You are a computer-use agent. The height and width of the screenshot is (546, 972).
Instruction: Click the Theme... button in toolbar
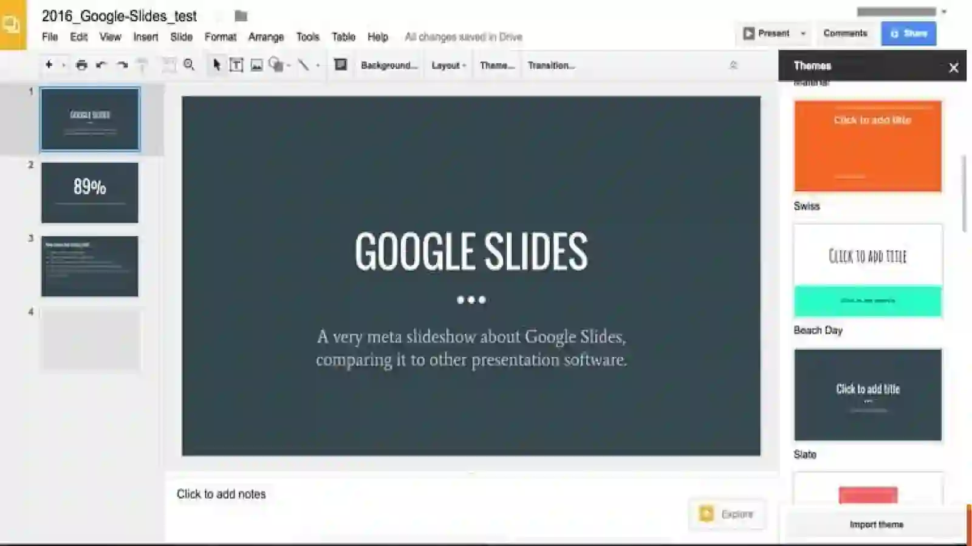tap(497, 65)
